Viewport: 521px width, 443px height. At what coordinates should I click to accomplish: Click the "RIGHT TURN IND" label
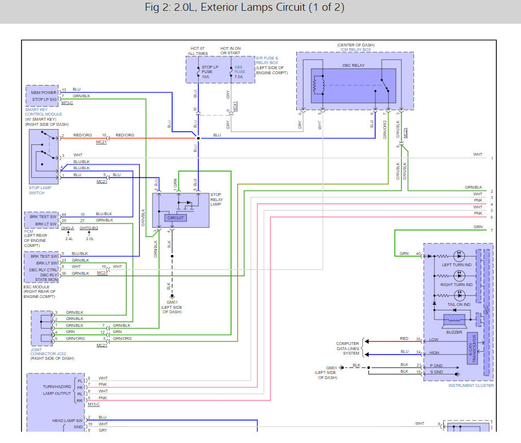point(456,285)
